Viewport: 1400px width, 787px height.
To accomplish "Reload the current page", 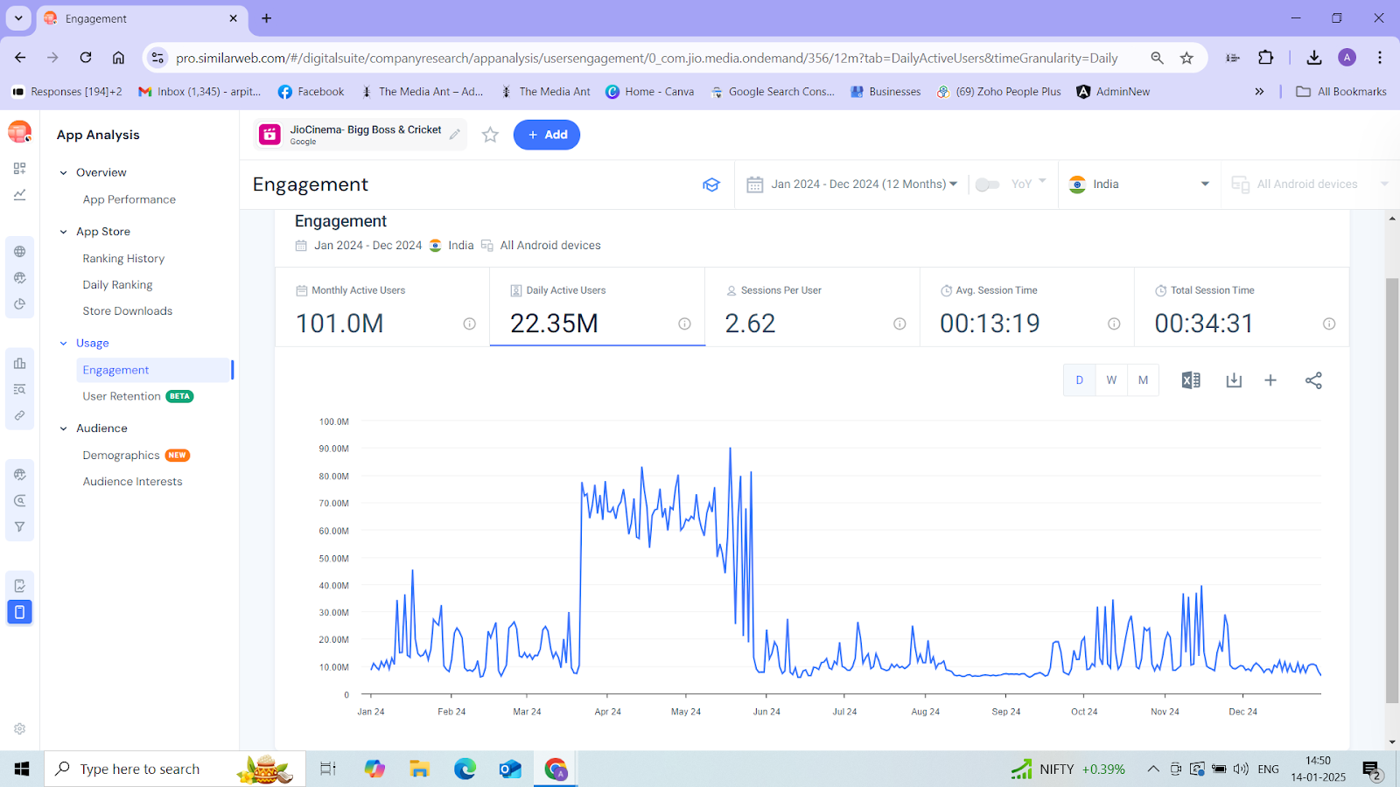I will click(86, 58).
